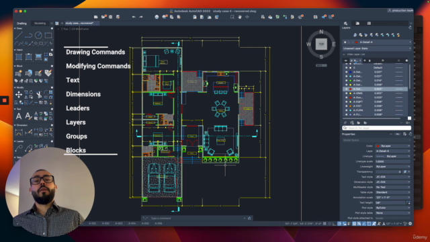The image size is (430, 242).
Task: Select the Rectangle tool in Draw panel
Action: pyautogui.click(x=48, y=36)
